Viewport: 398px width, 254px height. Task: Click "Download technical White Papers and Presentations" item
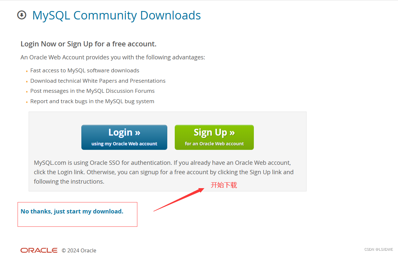pos(98,81)
